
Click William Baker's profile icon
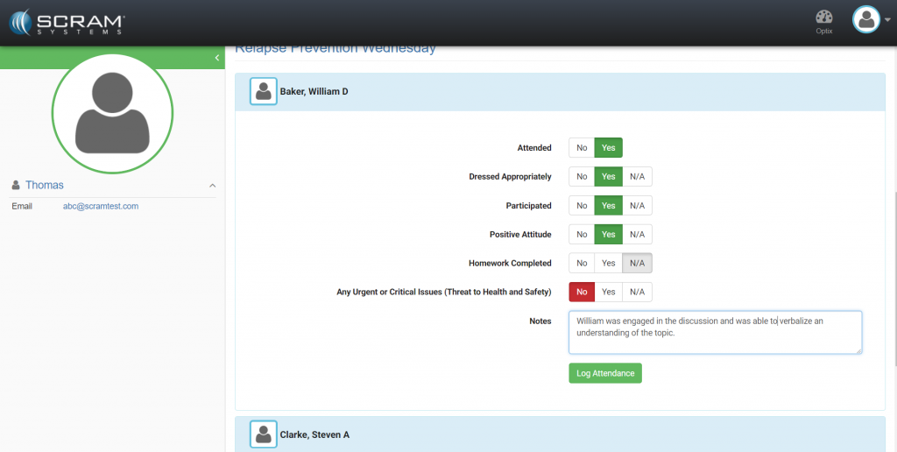(x=264, y=91)
